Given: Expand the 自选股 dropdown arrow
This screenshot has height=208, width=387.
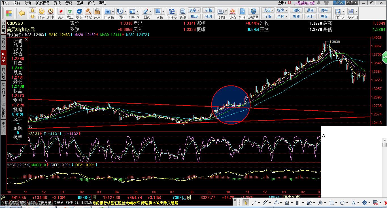Looking at the screenshot, I should click(x=113, y=12).
